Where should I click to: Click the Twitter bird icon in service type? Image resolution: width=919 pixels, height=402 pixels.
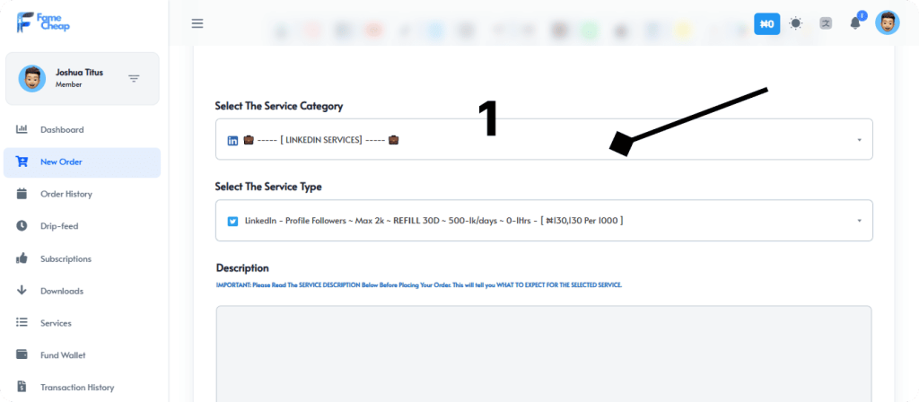coord(232,222)
